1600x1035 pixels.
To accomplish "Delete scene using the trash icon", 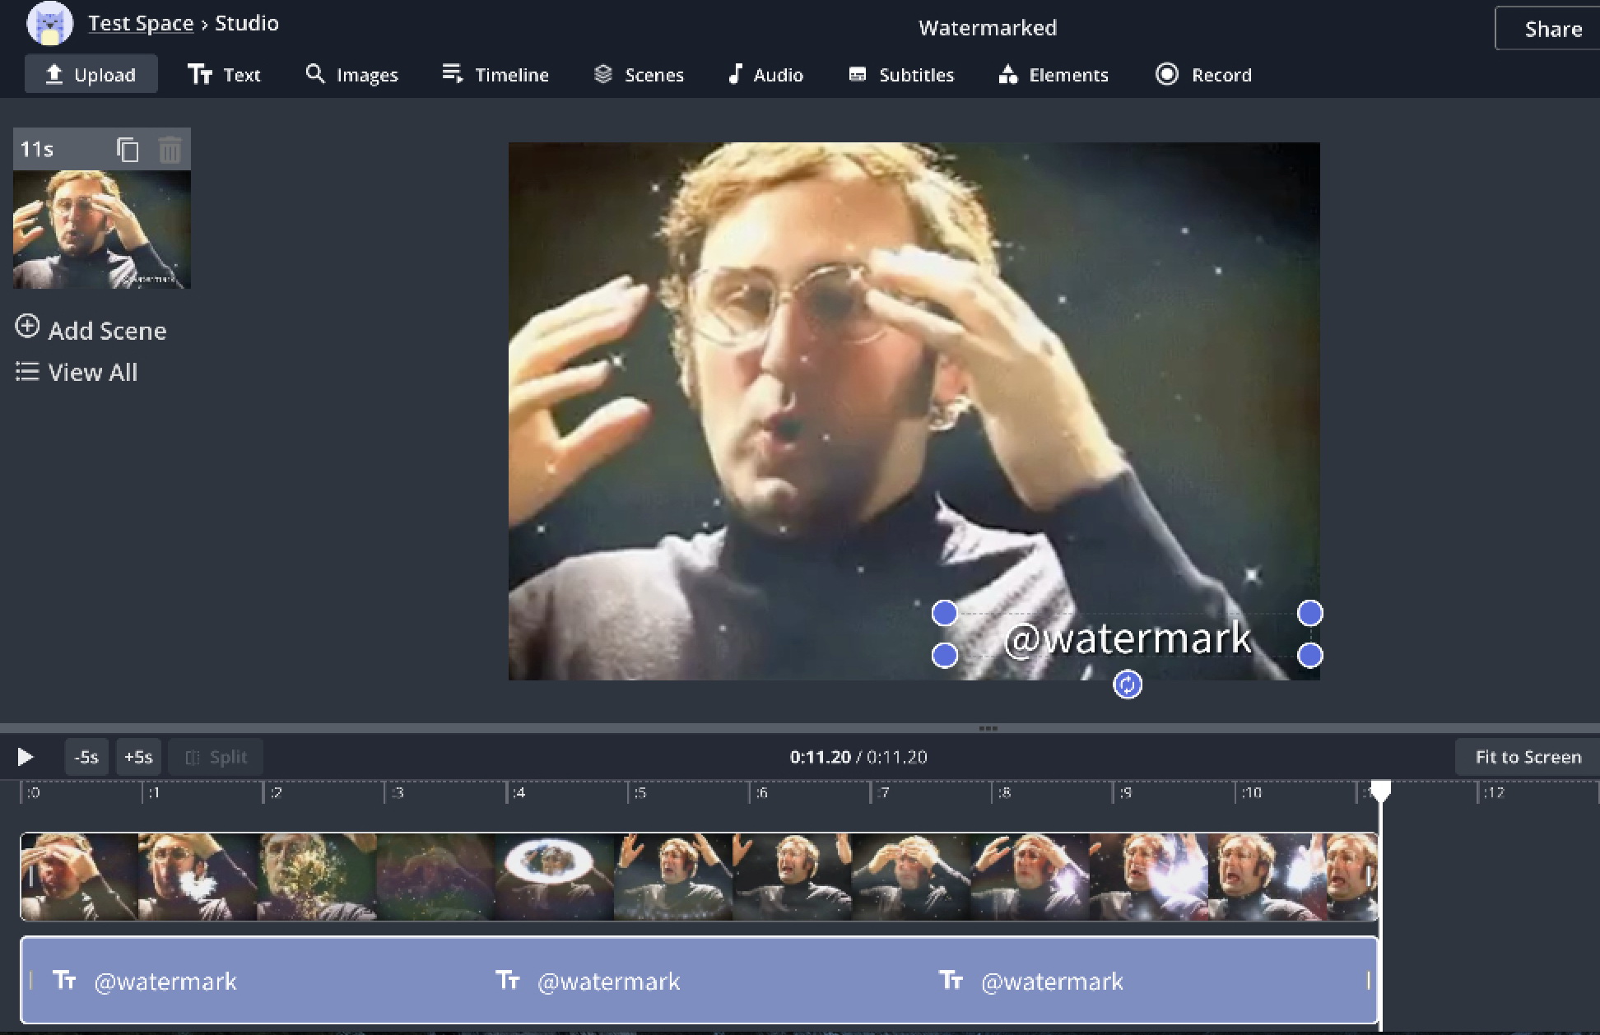I will [x=170, y=150].
